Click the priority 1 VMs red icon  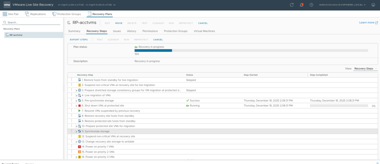pyautogui.click(x=79, y=147)
